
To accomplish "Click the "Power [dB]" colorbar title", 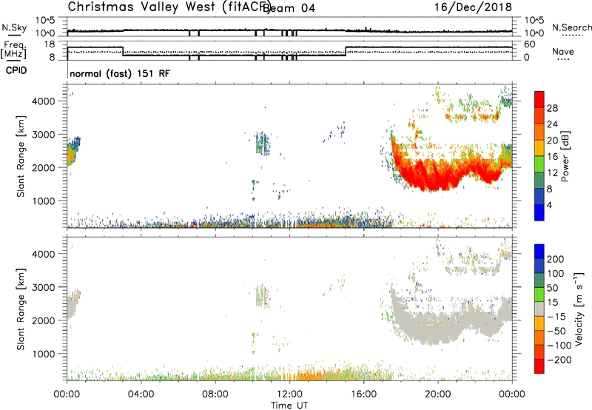I will tap(565, 156).
